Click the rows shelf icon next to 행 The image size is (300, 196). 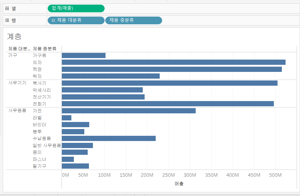click(7, 20)
